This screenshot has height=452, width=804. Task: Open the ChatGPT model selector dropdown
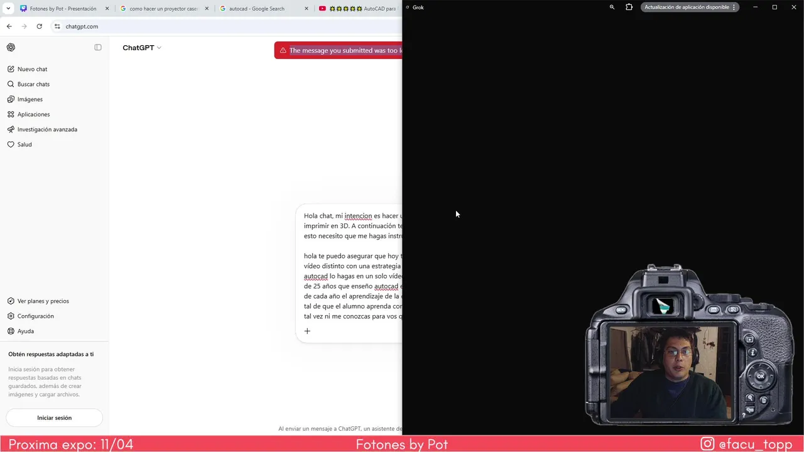click(142, 48)
